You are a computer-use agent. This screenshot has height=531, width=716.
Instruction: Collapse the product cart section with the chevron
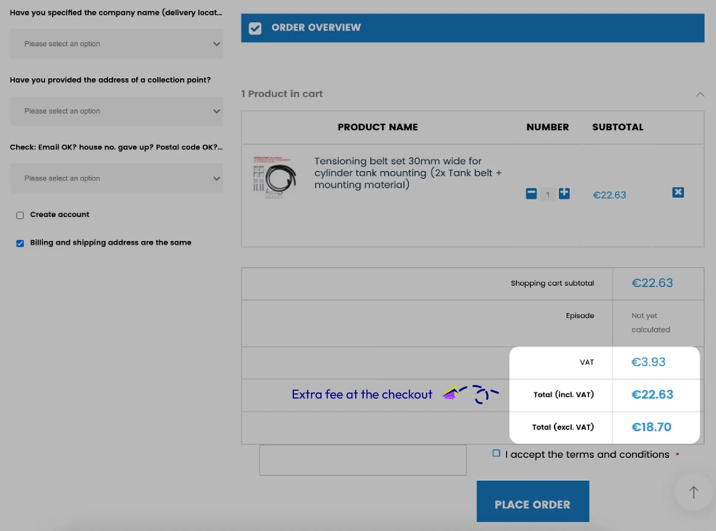coord(700,94)
